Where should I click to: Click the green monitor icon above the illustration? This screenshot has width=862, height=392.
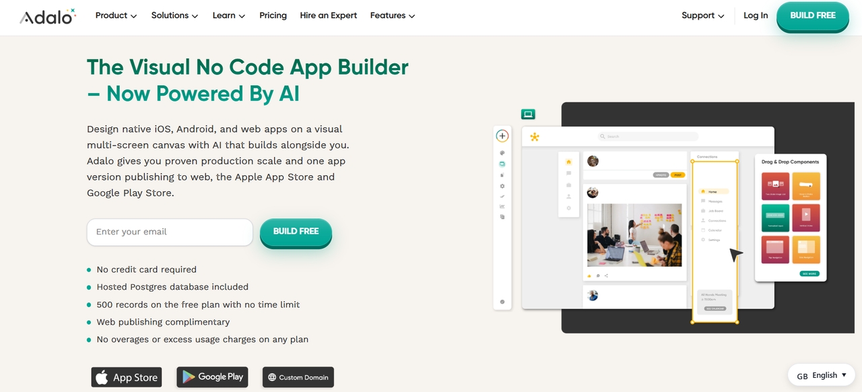point(528,115)
